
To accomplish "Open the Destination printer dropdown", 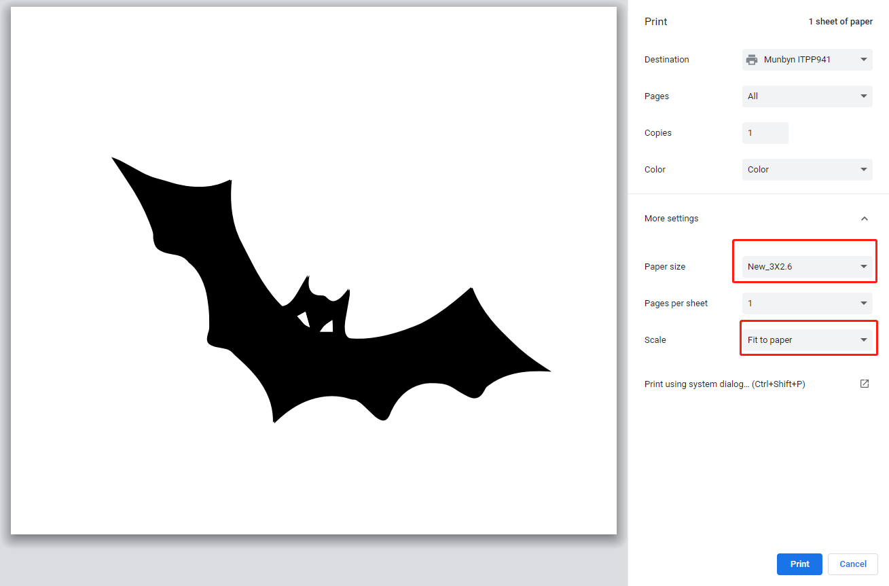I will click(806, 60).
